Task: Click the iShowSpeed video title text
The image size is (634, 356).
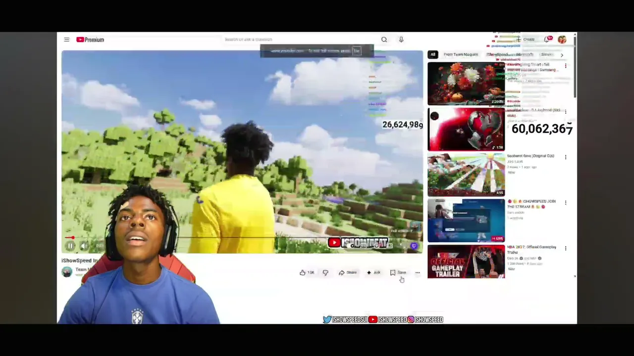Action: tap(80, 261)
